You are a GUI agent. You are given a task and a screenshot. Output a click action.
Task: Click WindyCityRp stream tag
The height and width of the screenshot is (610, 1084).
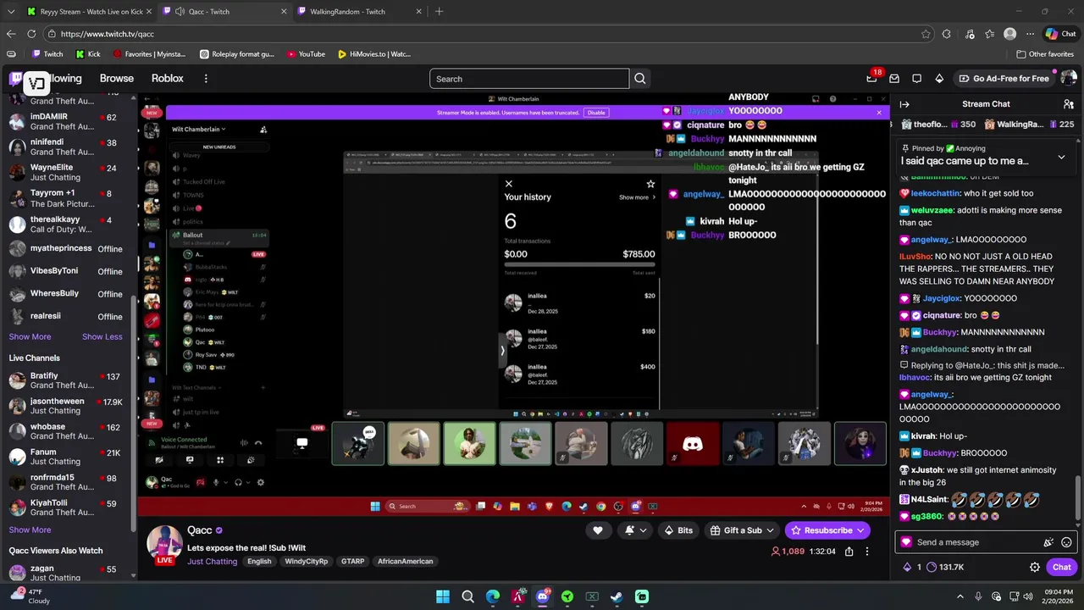pos(306,561)
